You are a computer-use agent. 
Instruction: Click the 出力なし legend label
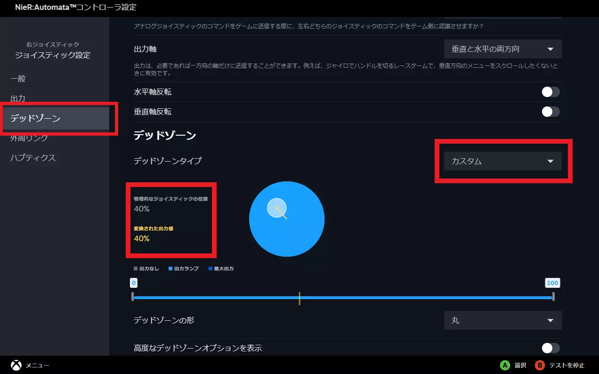146,268
